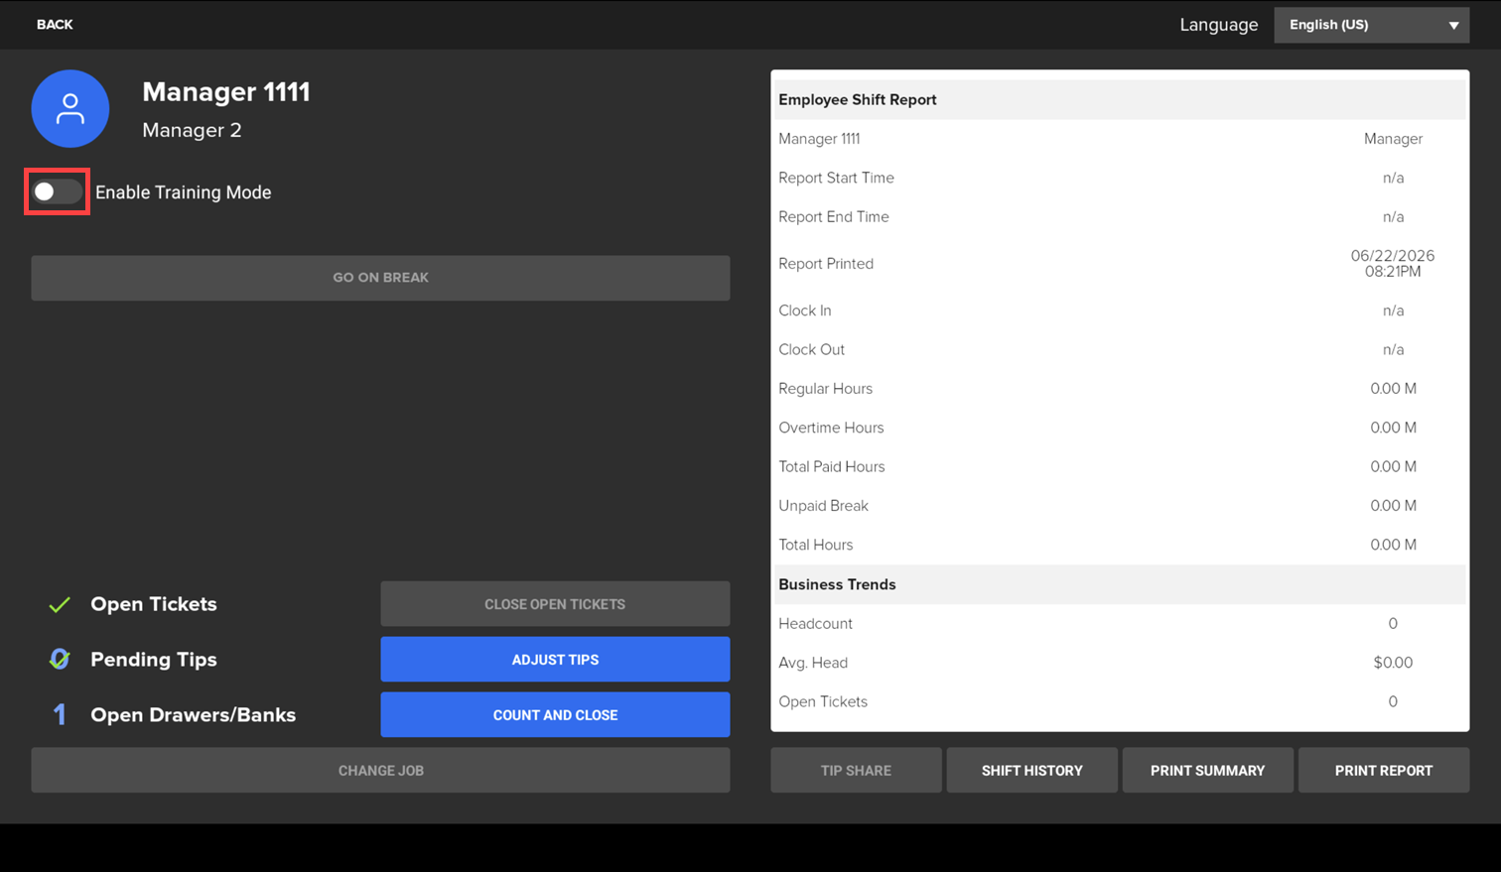Screen dimensions: 1501x872
Task: Click the ADJUST TIPS button
Action: (x=555, y=660)
